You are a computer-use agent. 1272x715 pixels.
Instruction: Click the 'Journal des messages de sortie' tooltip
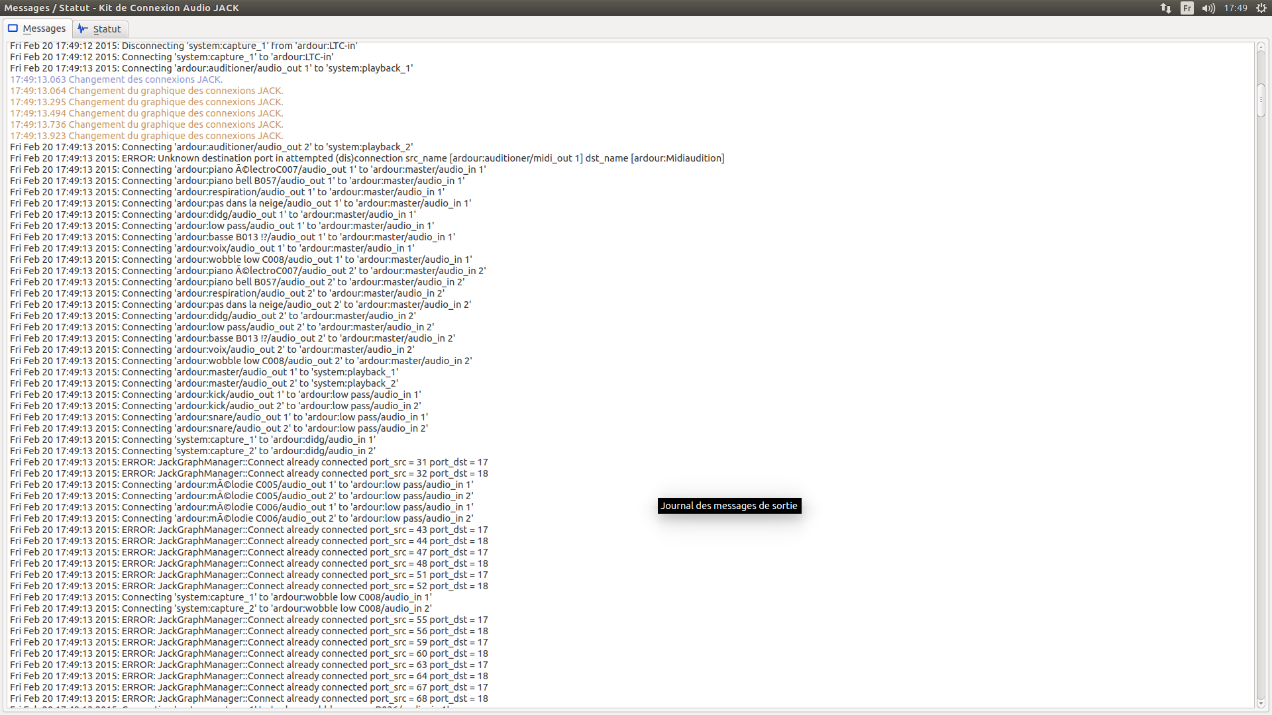coord(729,506)
